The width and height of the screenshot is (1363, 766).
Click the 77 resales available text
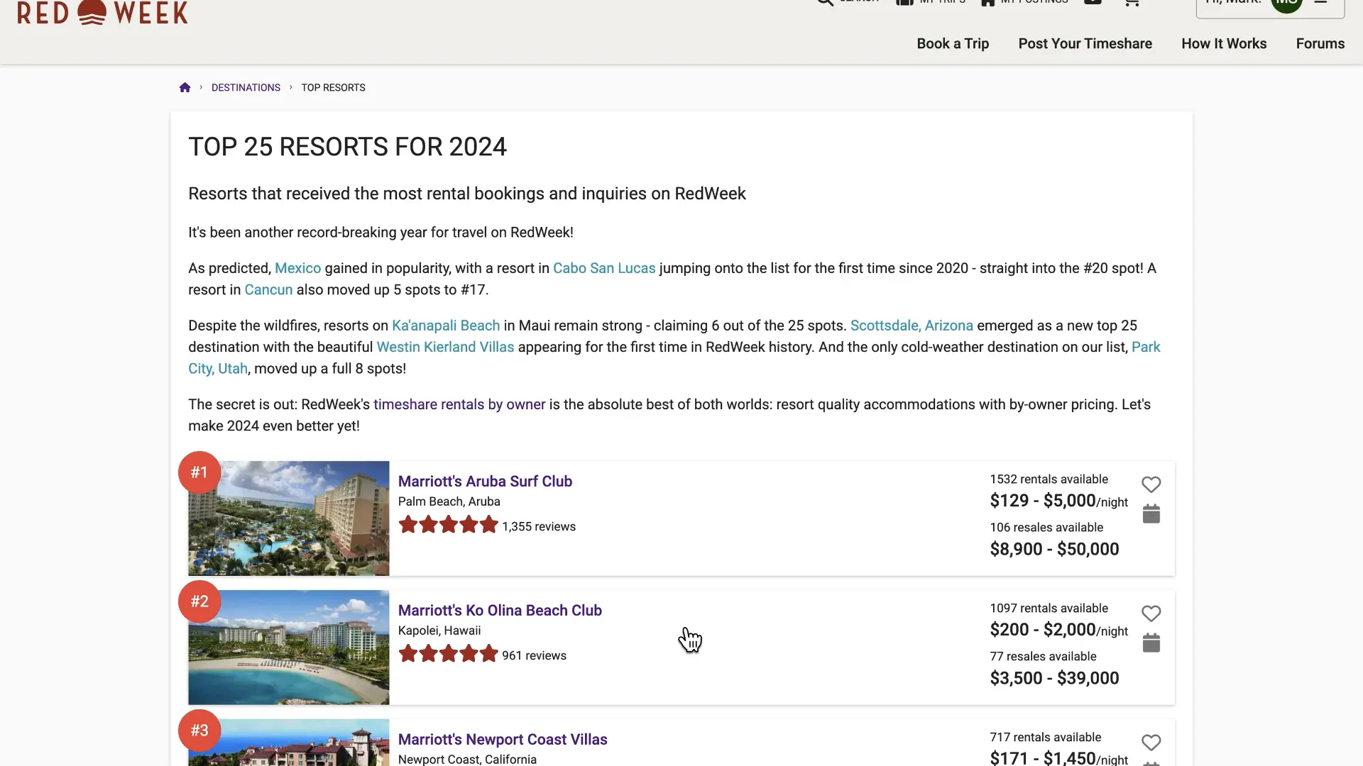pyautogui.click(x=1043, y=656)
